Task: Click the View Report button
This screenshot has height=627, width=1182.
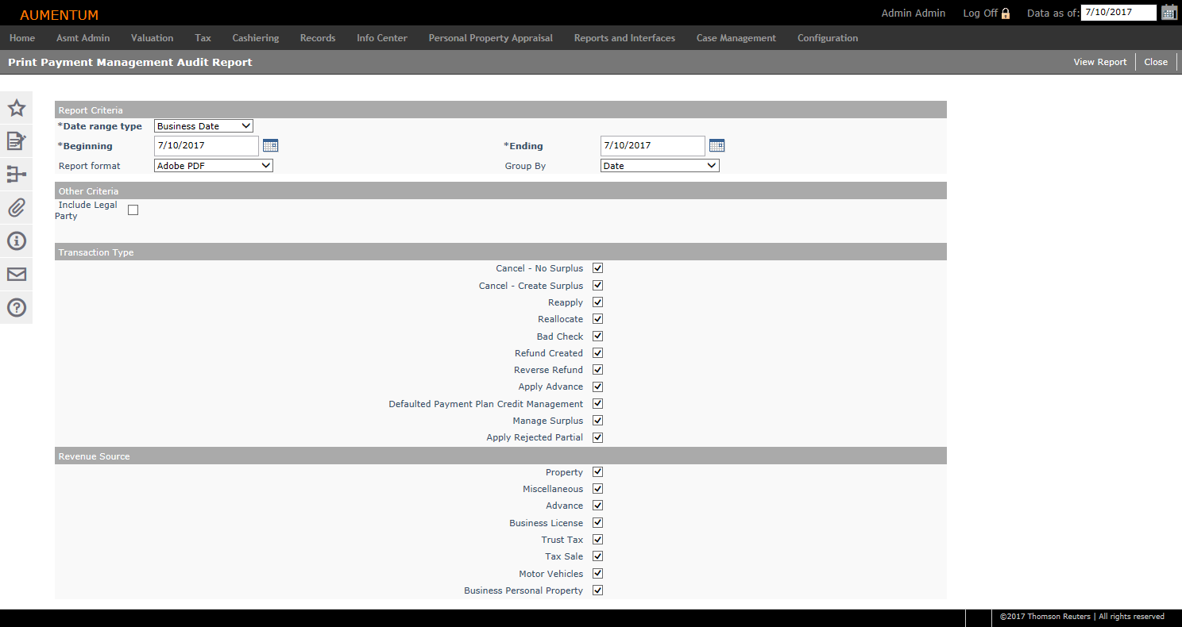Action: click(1099, 62)
